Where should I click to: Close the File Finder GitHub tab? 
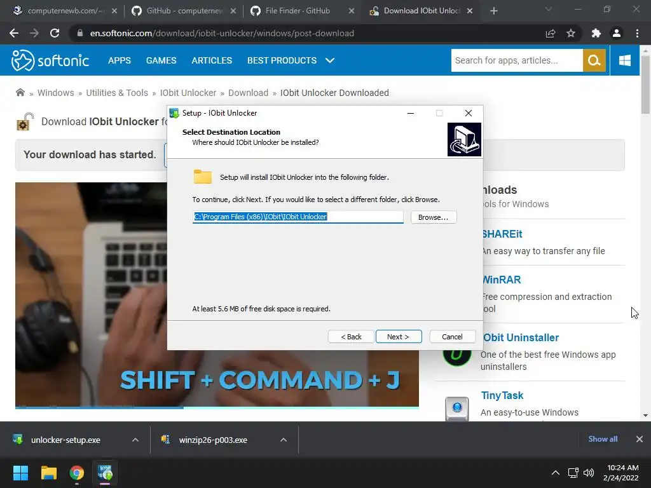click(x=351, y=11)
